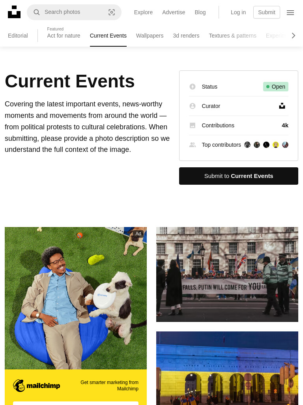
Task: Open the first top contributor avatar
Action: click(247, 145)
